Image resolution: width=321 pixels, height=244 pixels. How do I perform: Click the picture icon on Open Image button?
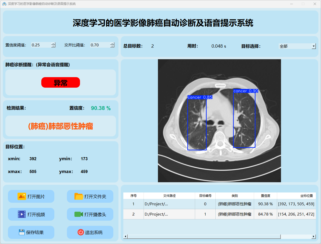point(22,196)
